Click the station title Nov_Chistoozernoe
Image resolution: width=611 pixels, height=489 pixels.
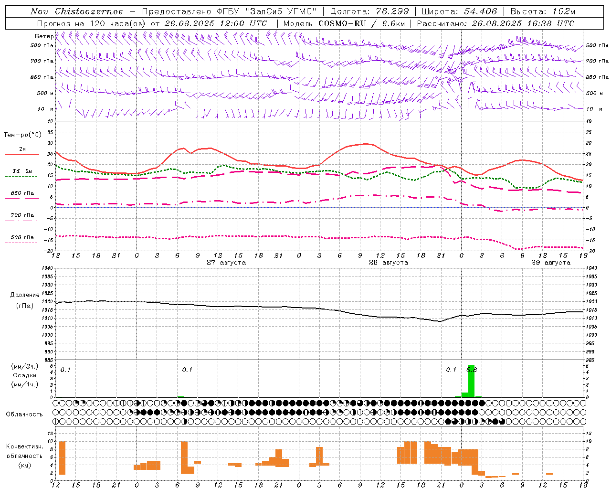coord(76,11)
